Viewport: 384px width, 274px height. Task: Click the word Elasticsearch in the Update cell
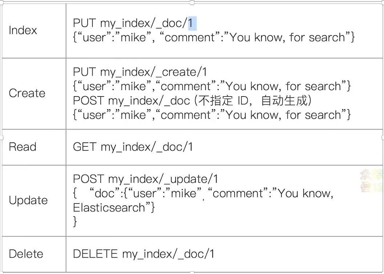[109, 208]
